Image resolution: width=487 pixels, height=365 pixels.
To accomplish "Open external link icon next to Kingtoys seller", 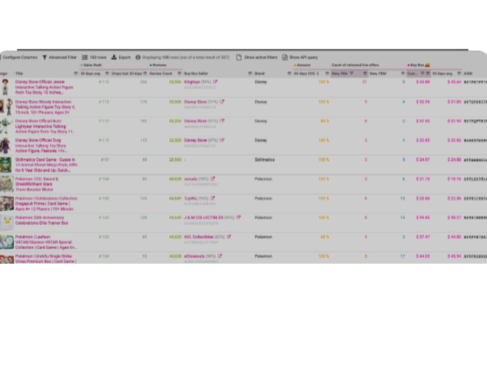I will pos(215,82).
